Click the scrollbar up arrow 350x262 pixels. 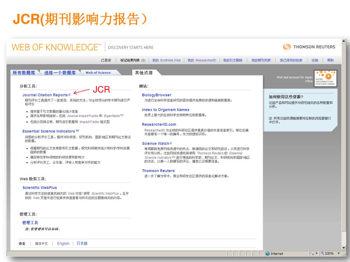coord(344,41)
